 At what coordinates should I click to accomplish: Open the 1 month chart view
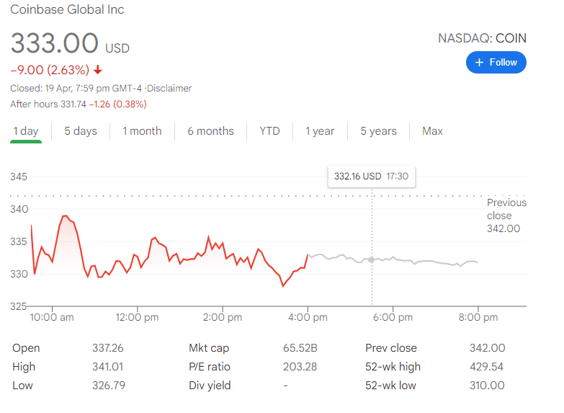142,131
